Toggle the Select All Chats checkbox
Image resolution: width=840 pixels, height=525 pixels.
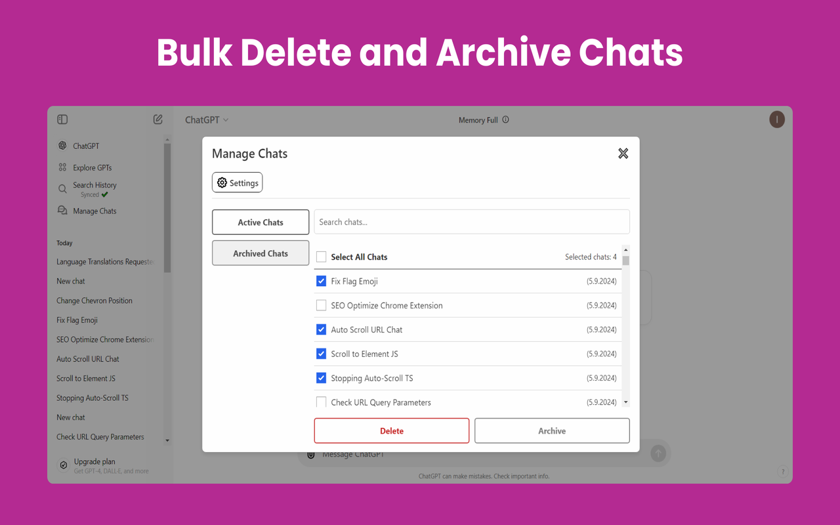322,257
